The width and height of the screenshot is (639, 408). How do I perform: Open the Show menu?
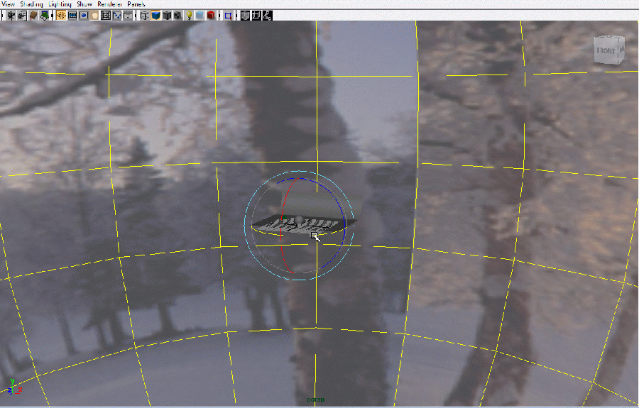click(84, 4)
